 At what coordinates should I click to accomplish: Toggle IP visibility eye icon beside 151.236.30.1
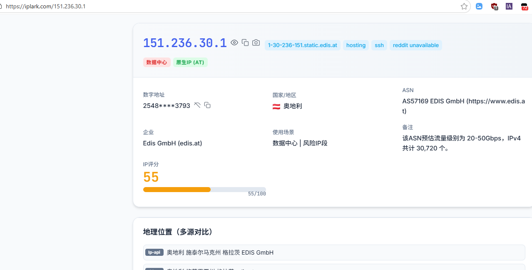[x=234, y=42]
